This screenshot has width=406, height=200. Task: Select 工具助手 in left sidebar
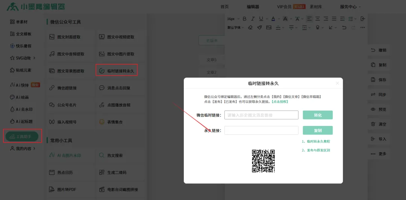(22, 136)
